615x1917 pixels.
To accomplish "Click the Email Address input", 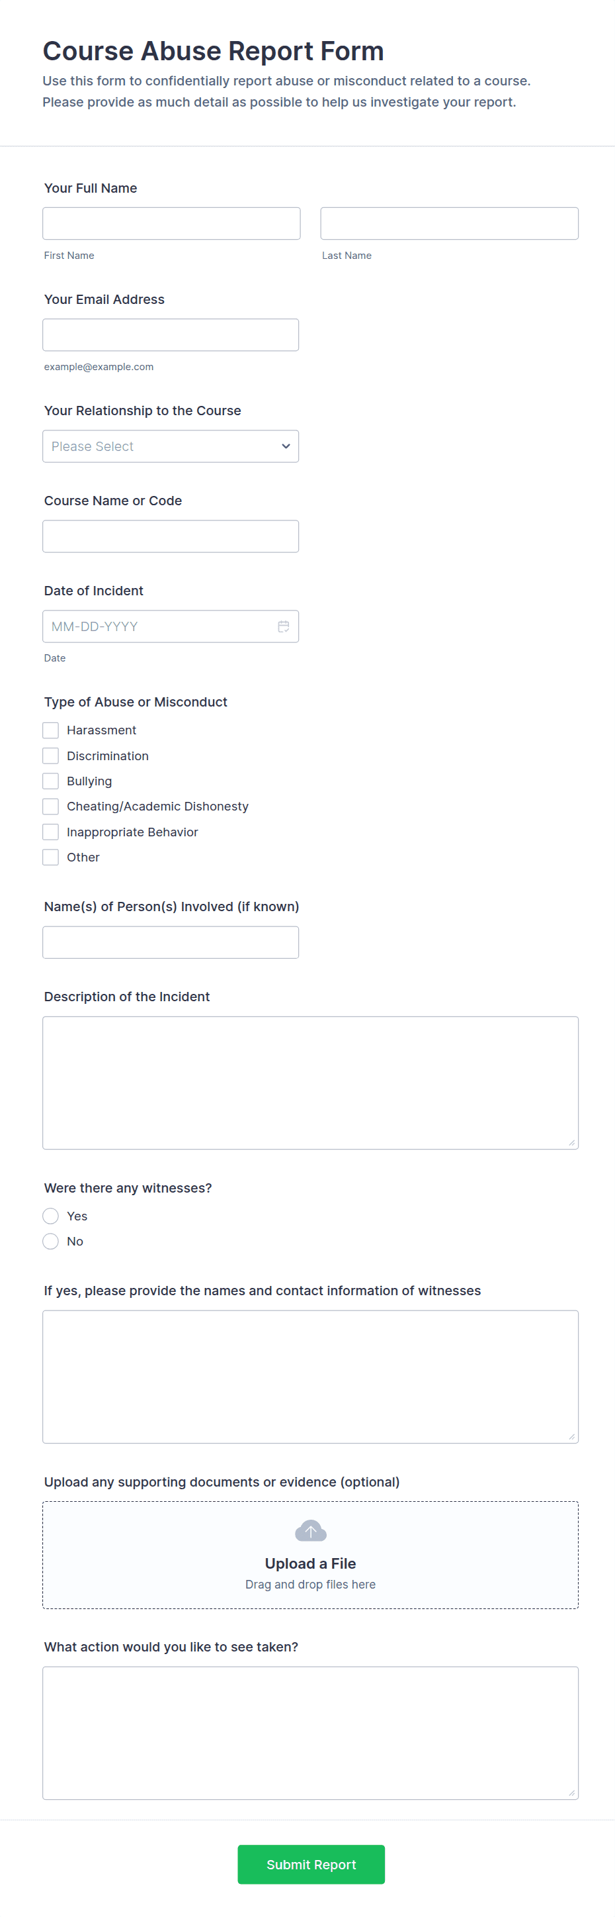I will click(x=170, y=335).
